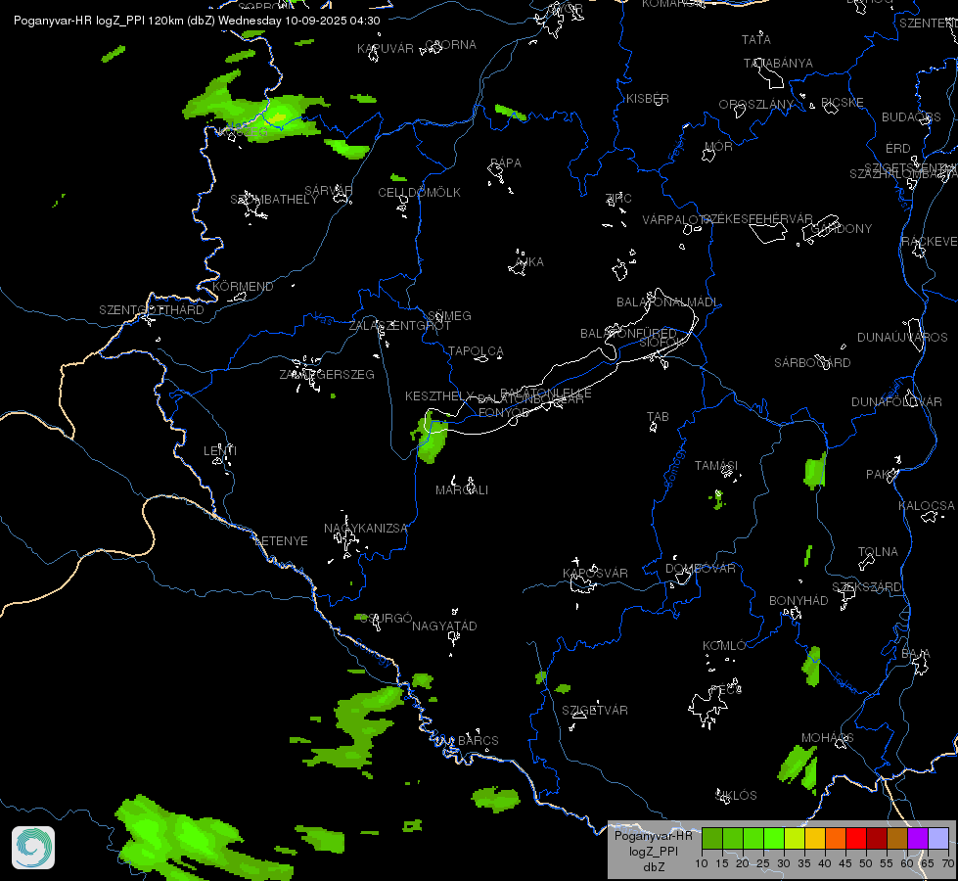Image resolution: width=958 pixels, height=881 pixels.
Task: Click the NAGYATÁD city label
Action: pyautogui.click(x=444, y=626)
